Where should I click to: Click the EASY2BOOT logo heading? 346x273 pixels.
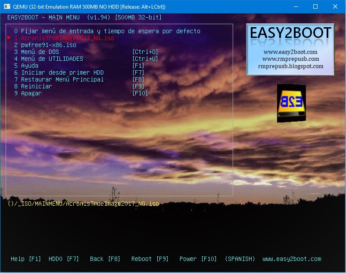click(290, 33)
